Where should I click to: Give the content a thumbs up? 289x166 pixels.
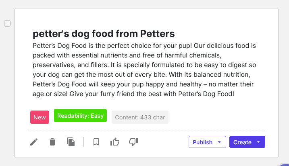coord(115,142)
